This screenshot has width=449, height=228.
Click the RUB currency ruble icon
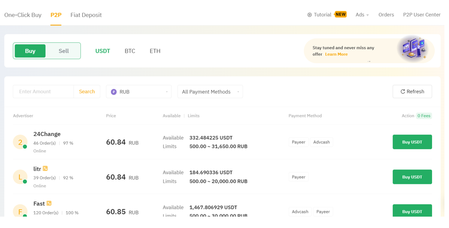point(114,92)
